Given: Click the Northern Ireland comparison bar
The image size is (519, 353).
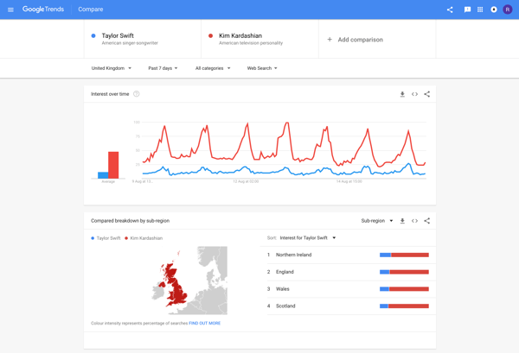Looking at the screenshot, I should click(404, 255).
